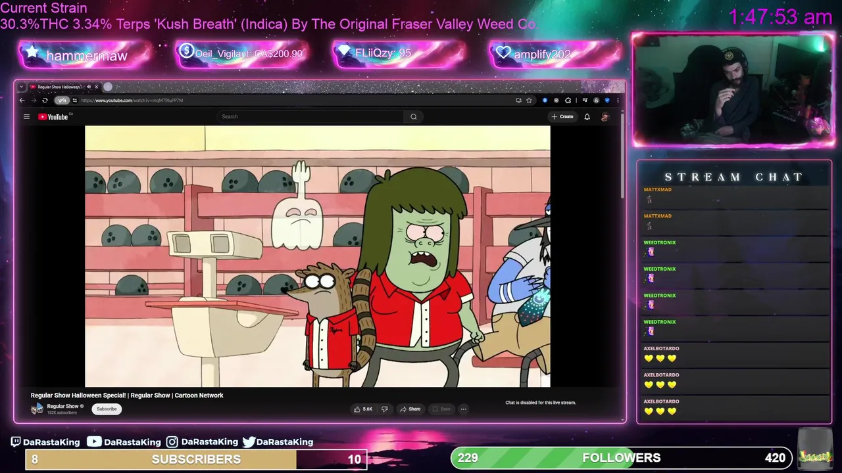The width and height of the screenshot is (842, 473).
Task: Subscribe to the Regular Show channel
Action: coord(107,409)
